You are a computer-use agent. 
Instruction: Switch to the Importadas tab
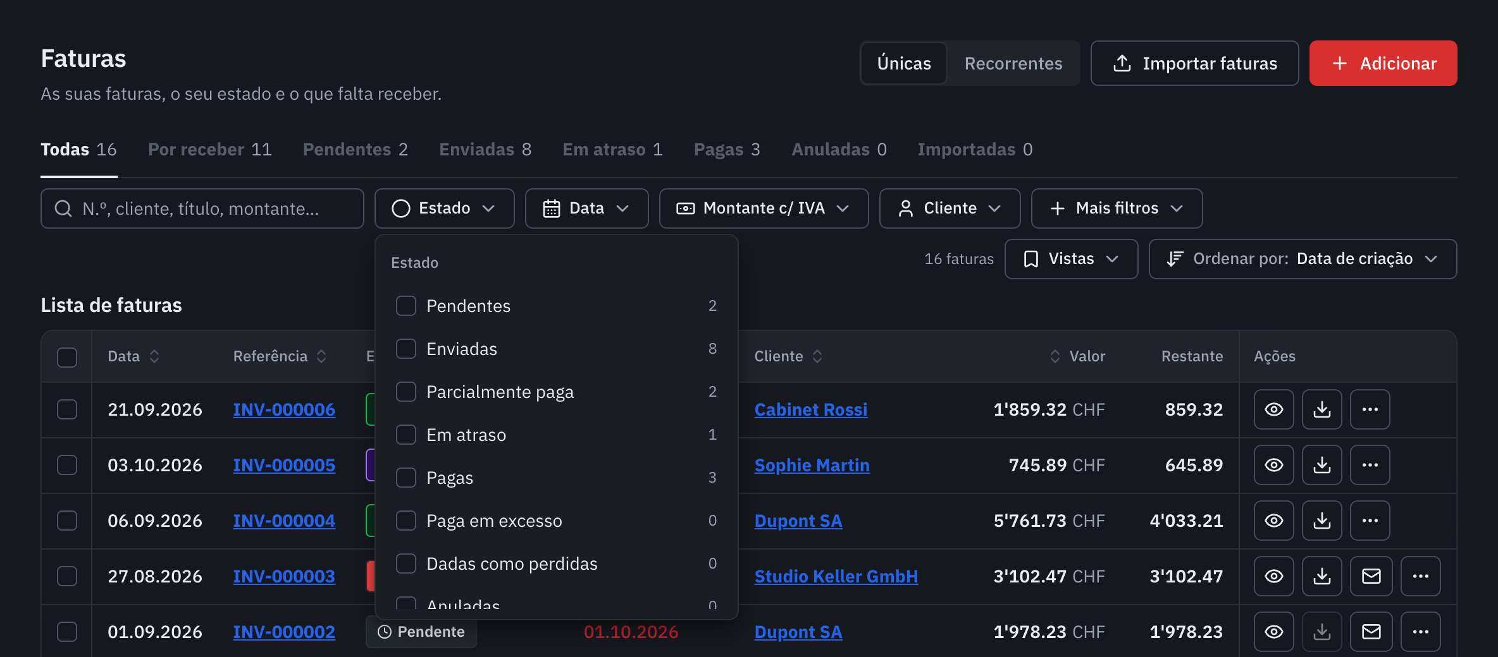(x=975, y=150)
